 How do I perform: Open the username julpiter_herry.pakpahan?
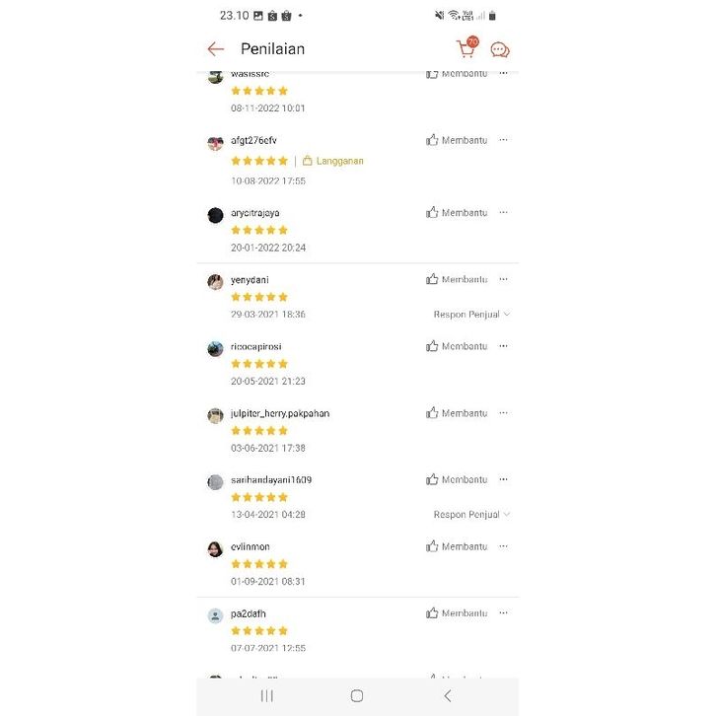coord(280,413)
